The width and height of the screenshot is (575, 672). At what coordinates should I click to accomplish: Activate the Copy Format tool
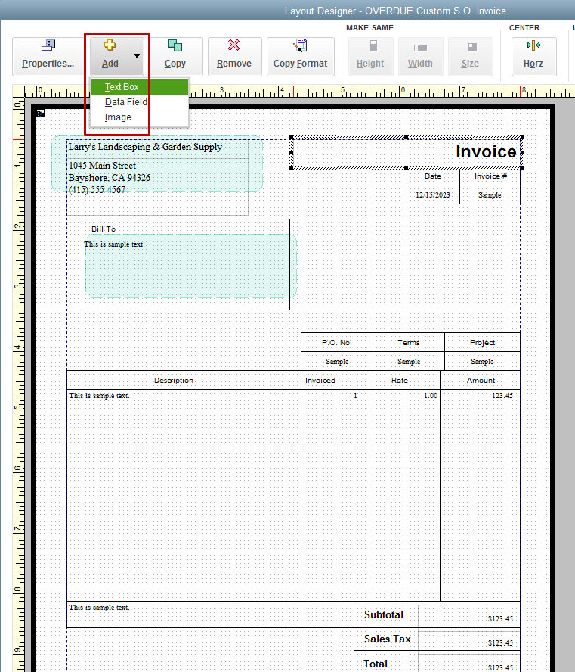tap(300, 57)
